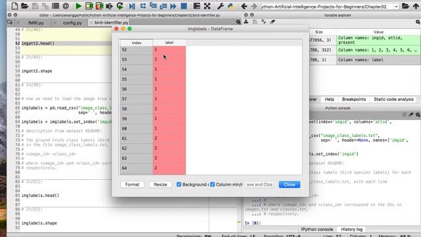Open the Help pane tab
421x237 pixels.
click(330, 99)
